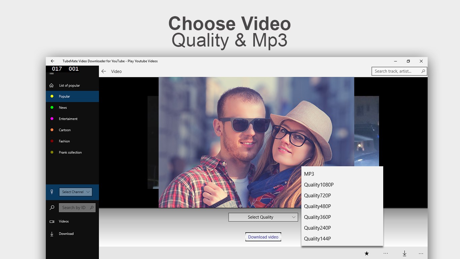Choose Quality240P option
The image size is (460, 259).
tap(342, 228)
